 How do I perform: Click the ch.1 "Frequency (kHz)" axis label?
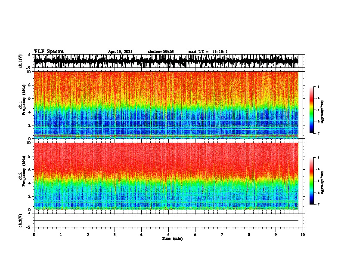[24, 100]
